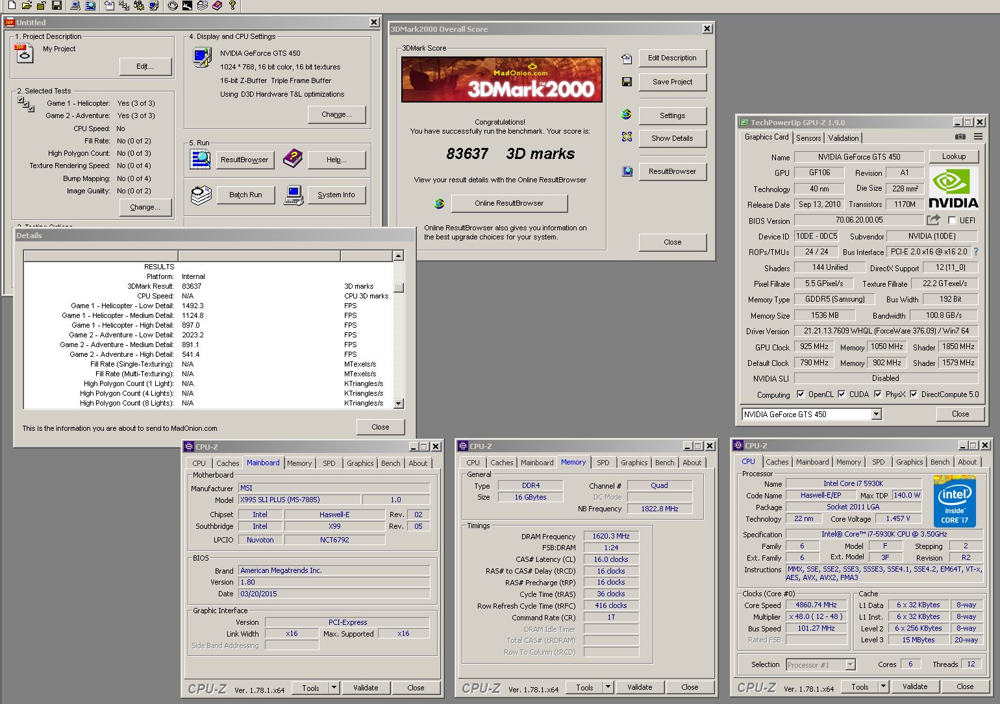Click the Save floppy disk toolbar icon

point(56,6)
